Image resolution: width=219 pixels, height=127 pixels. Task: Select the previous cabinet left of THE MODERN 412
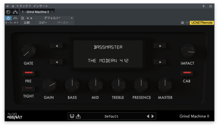[57, 62]
